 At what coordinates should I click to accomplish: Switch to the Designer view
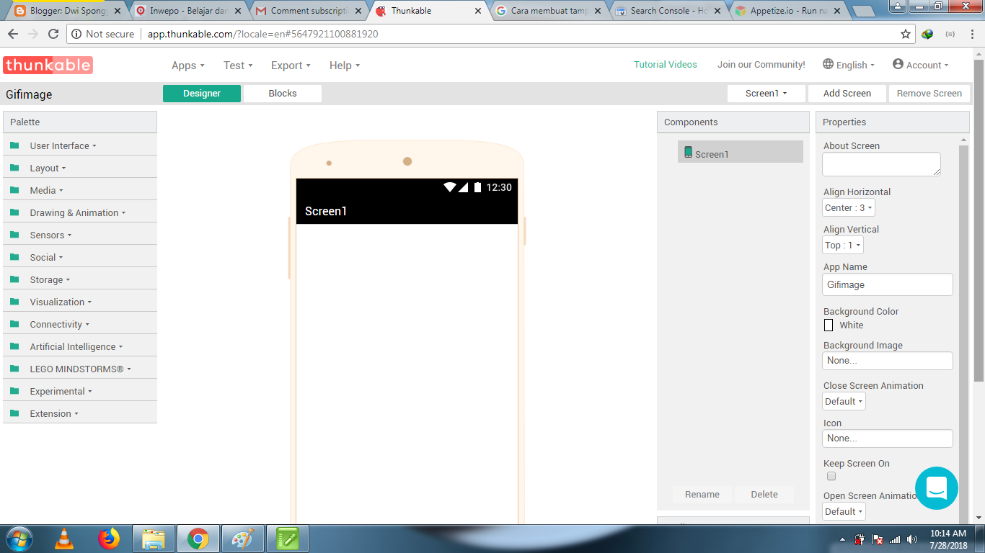coord(202,93)
